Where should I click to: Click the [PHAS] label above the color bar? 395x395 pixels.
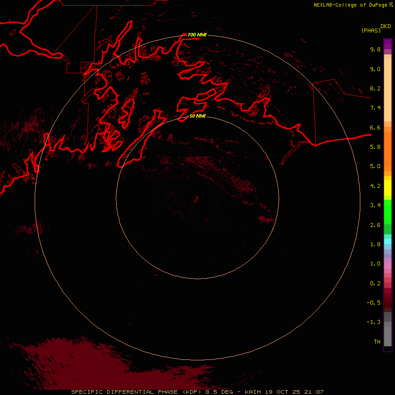tap(371, 30)
